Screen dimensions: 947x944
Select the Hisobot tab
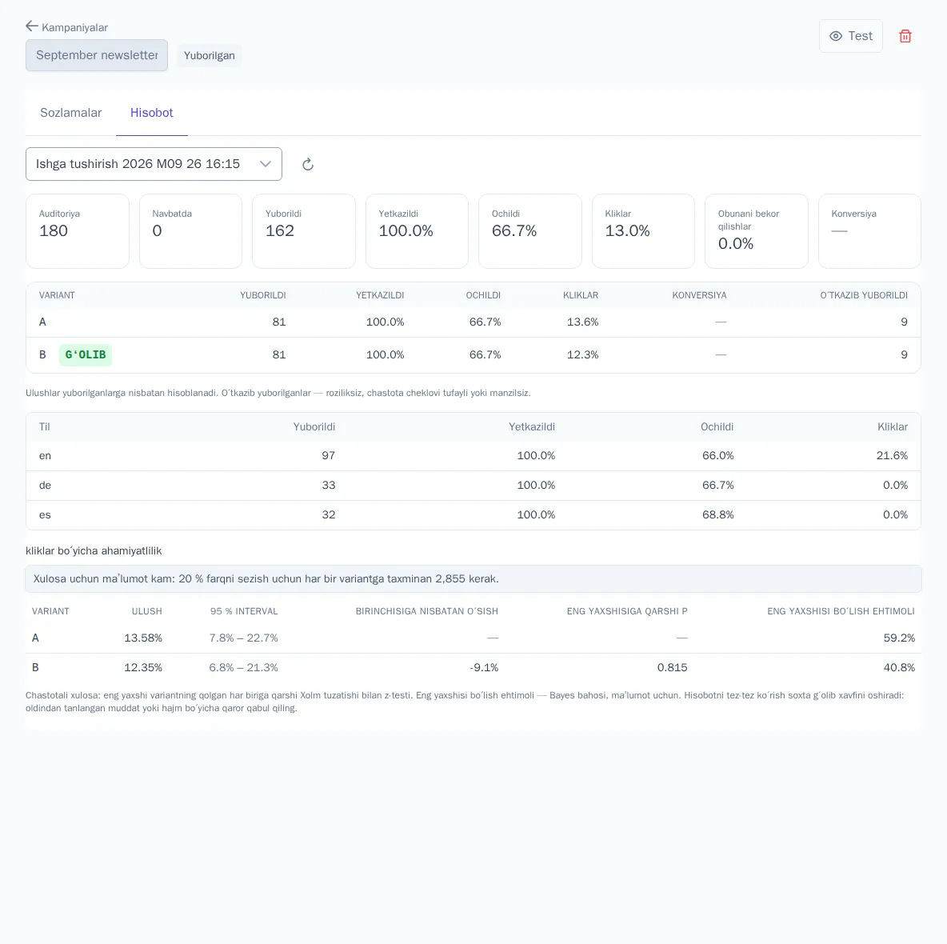152,113
